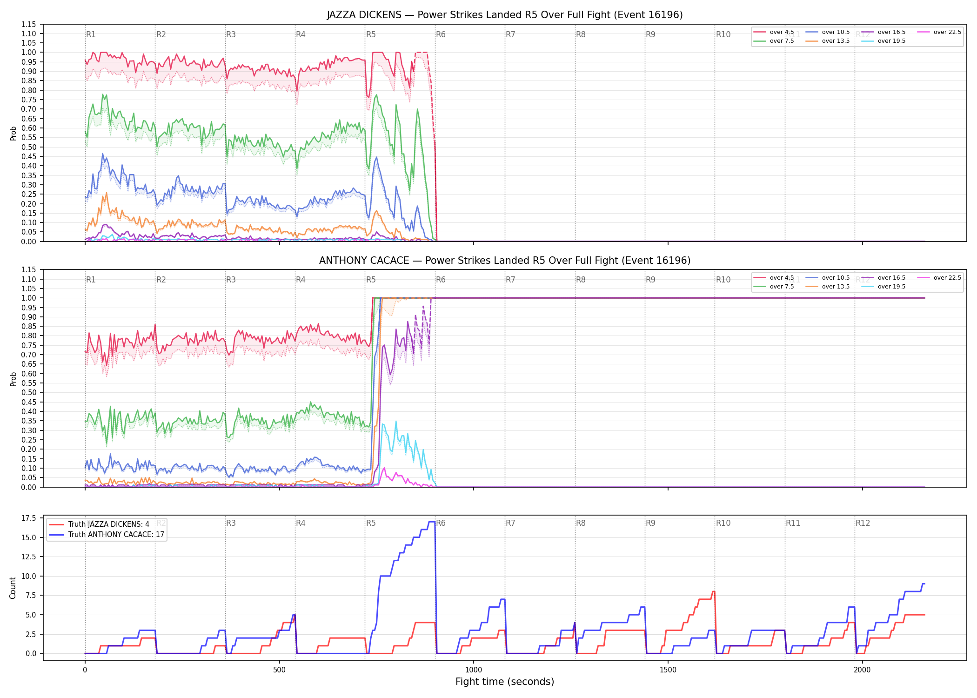
Task: Click 'over 13.5' legend entry in Cacace chart
Action: coord(828,287)
